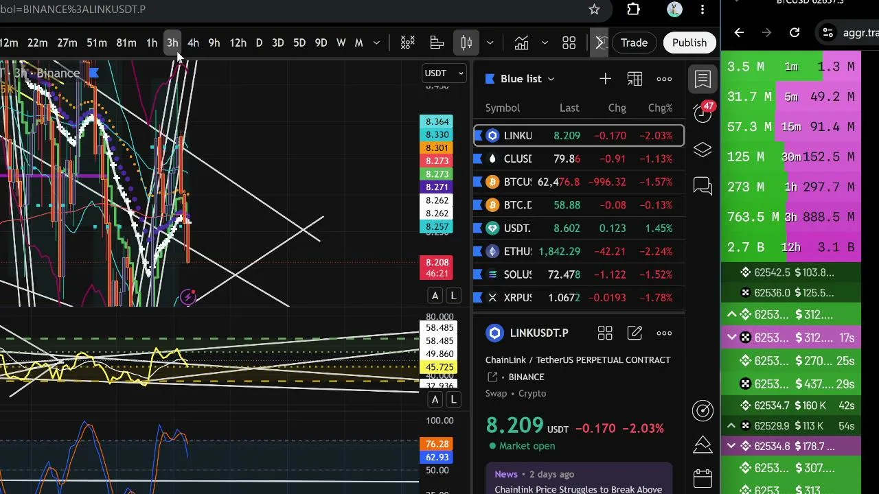Open the indicators chart icon
The height and width of the screenshot is (494, 879).
click(x=522, y=43)
